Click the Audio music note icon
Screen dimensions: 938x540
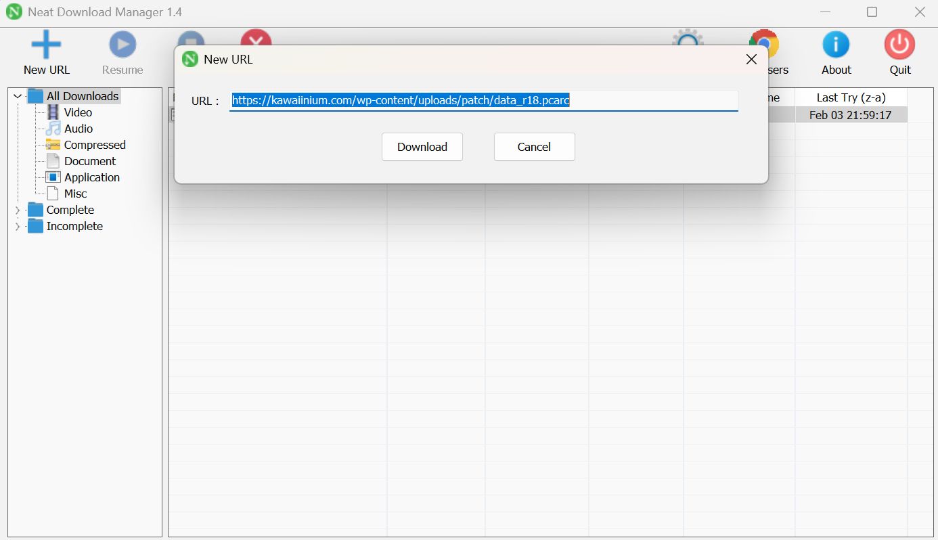point(53,129)
